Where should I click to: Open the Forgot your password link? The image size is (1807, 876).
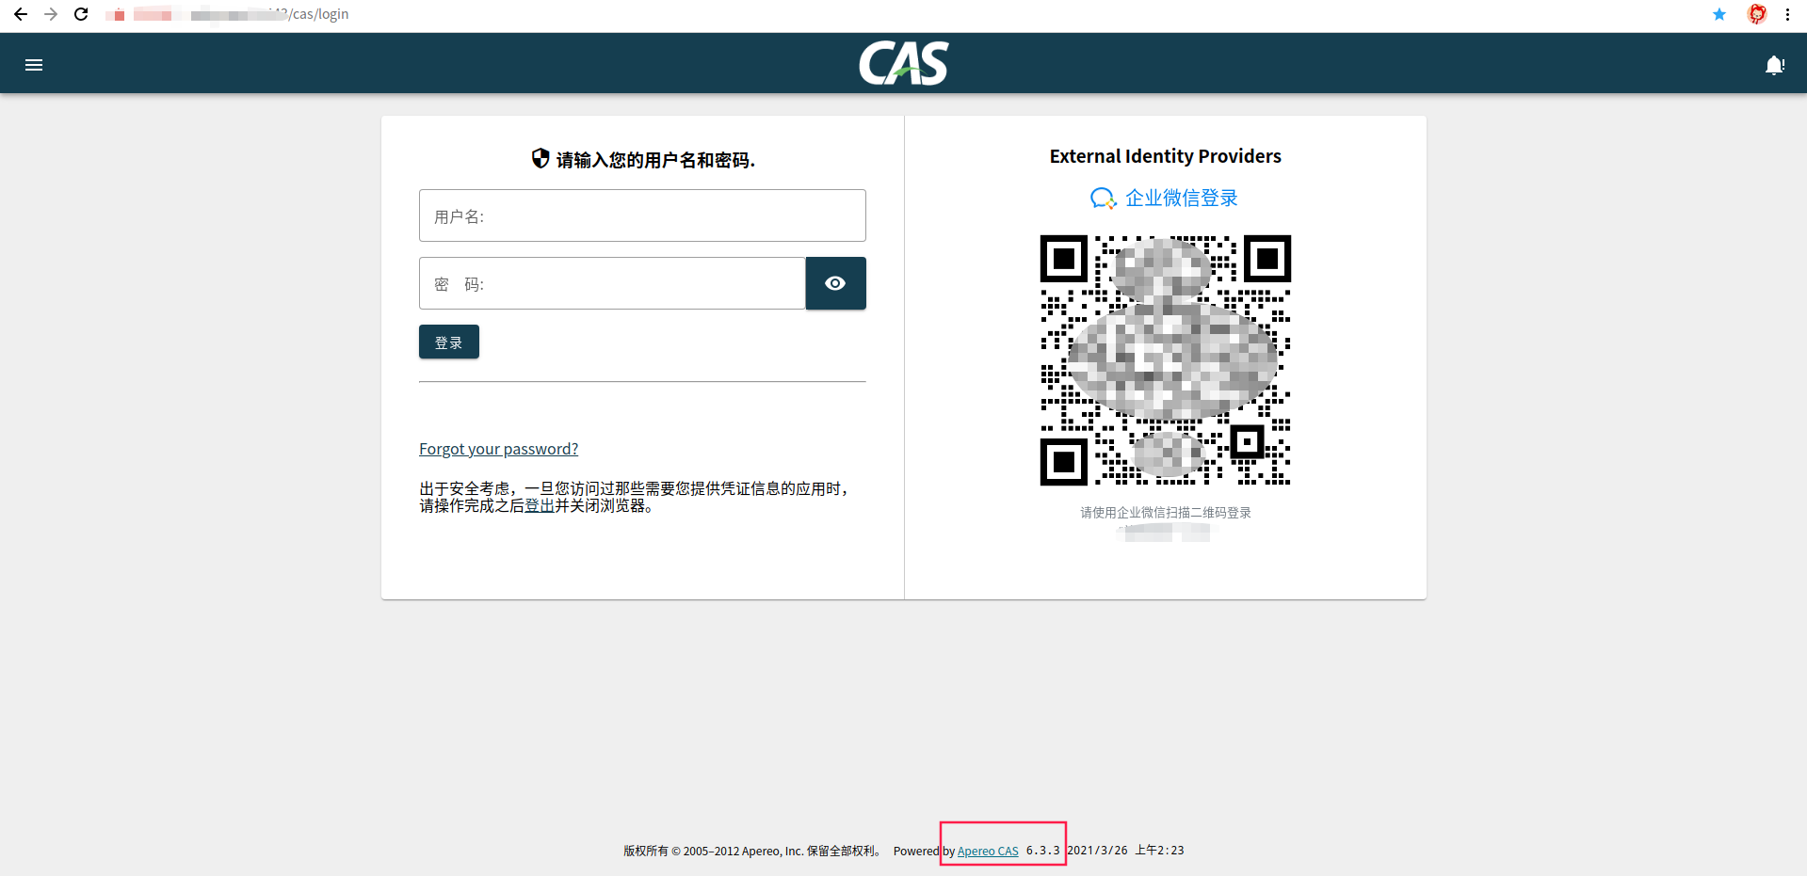point(498,449)
